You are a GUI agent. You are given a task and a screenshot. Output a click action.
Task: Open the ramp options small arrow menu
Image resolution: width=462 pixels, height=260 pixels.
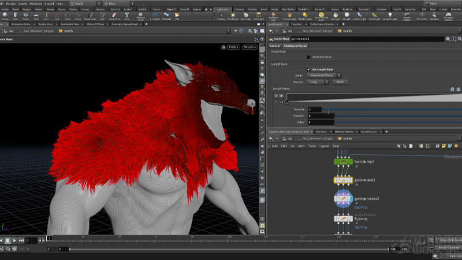[276, 102]
